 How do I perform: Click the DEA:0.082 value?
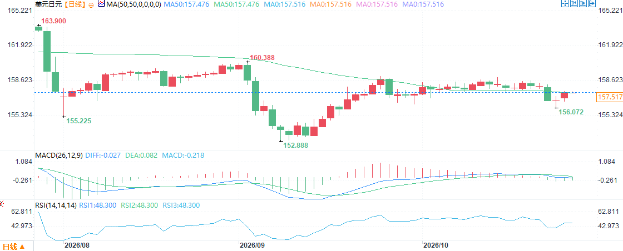coord(141,155)
